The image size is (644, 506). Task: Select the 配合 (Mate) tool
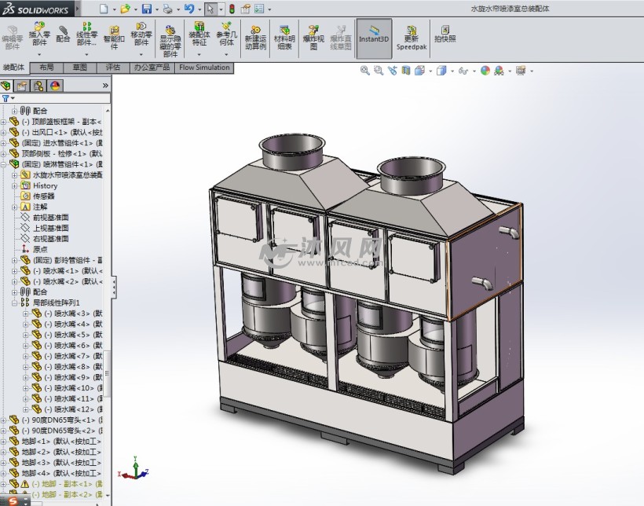click(64, 32)
